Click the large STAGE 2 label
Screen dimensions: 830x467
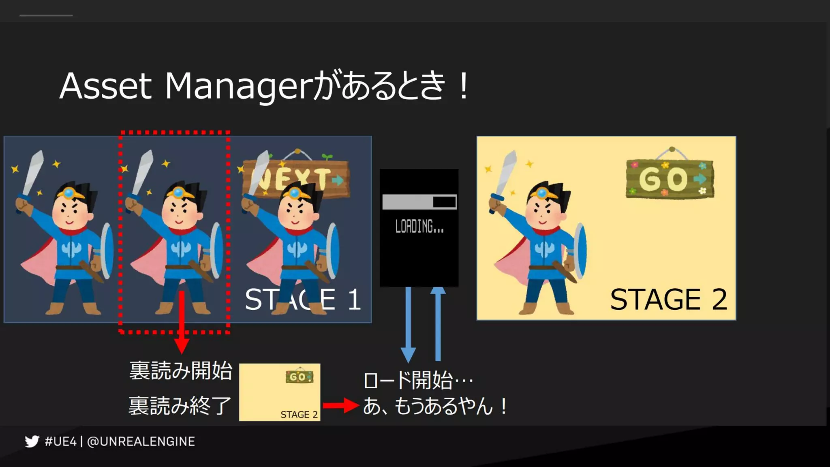coord(668,300)
